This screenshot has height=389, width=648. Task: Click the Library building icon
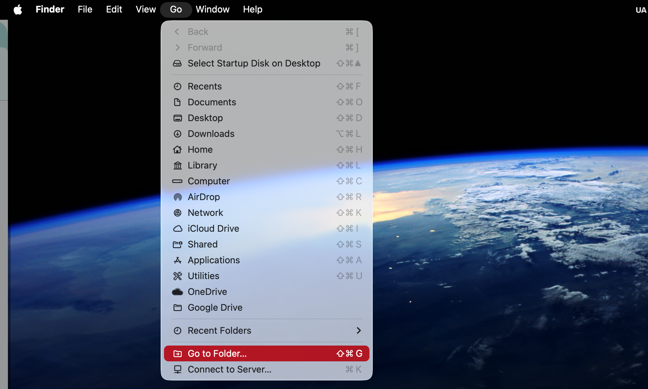click(x=177, y=165)
